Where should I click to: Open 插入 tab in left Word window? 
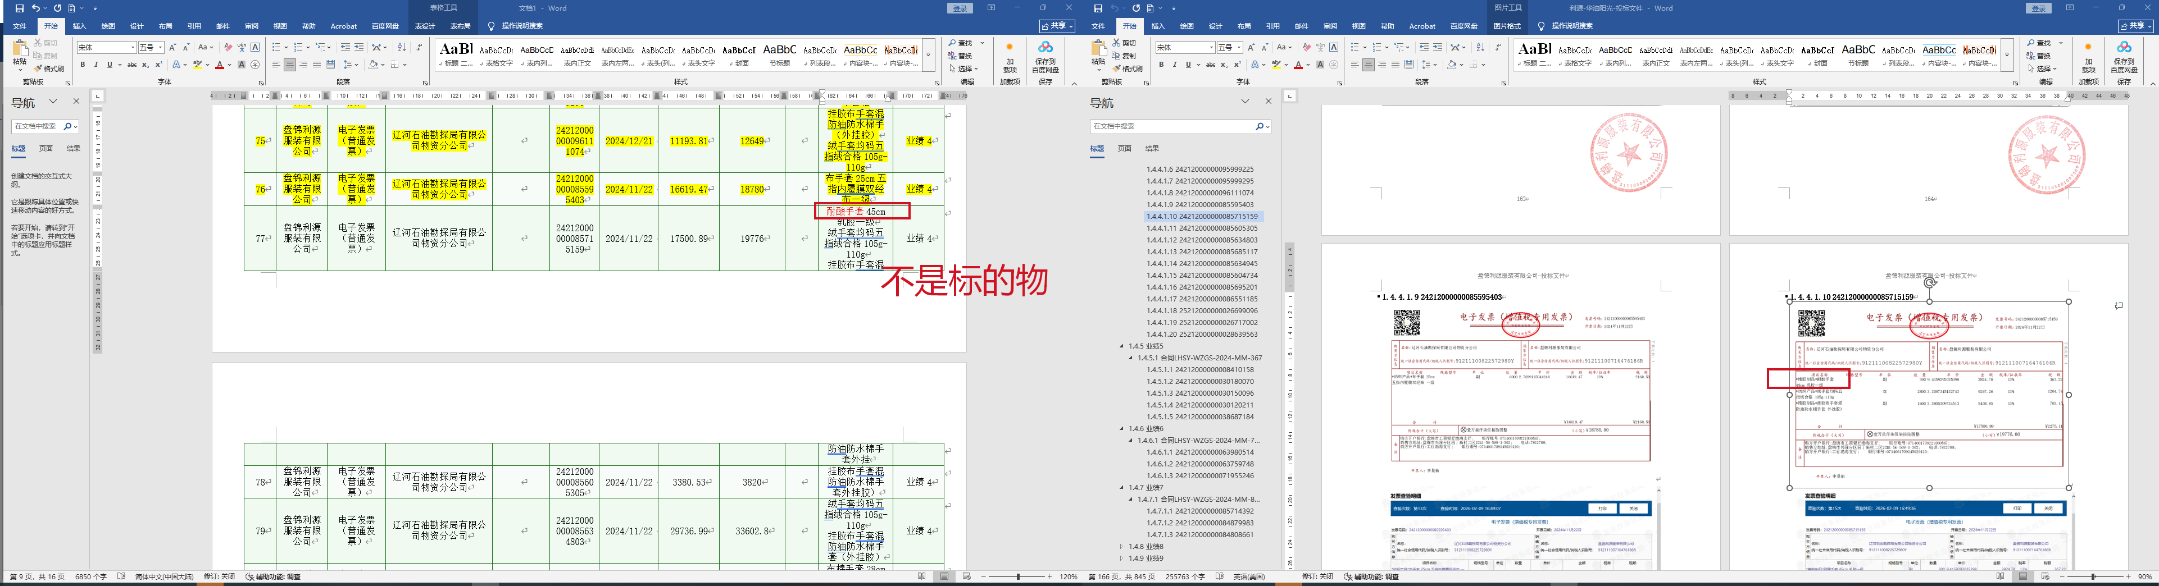click(80, 26)
